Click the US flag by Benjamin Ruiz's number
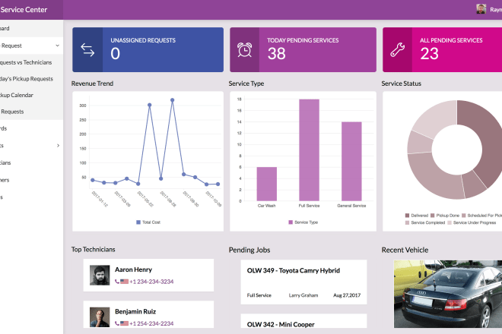This screenshot has width=502, height=334. [x=125, y=323]
